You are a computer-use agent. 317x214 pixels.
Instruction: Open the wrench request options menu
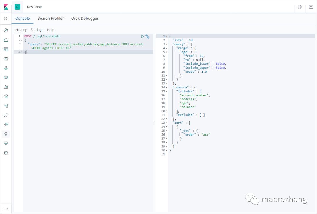tap(147, 36)
